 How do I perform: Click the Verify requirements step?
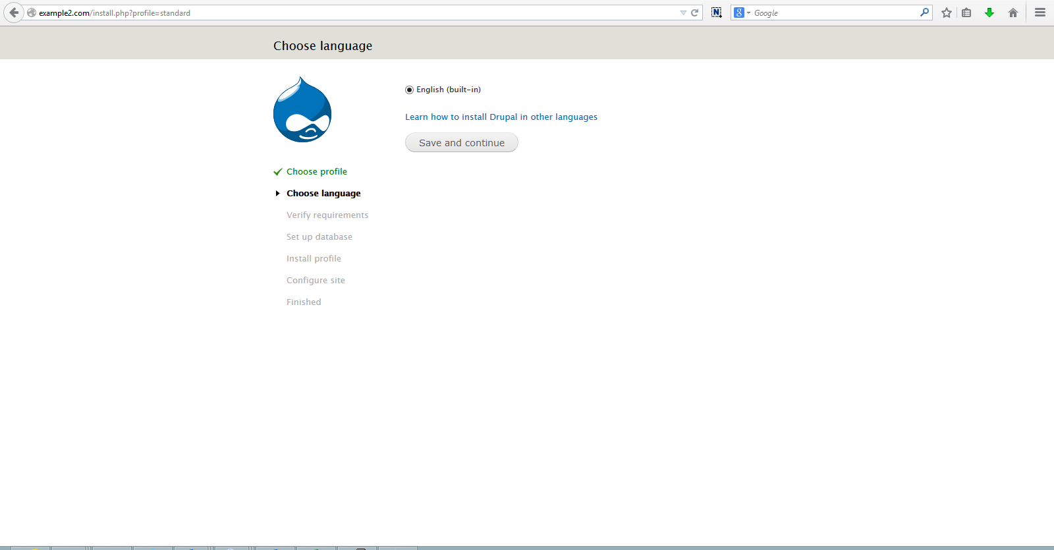[327, 215]
